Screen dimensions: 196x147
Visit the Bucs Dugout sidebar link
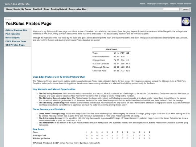click(x=12, y=37)
